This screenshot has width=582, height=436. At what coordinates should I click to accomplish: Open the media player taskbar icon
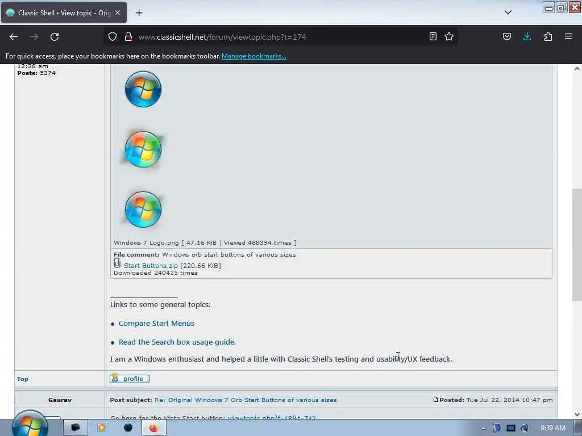tap(101, 428)
